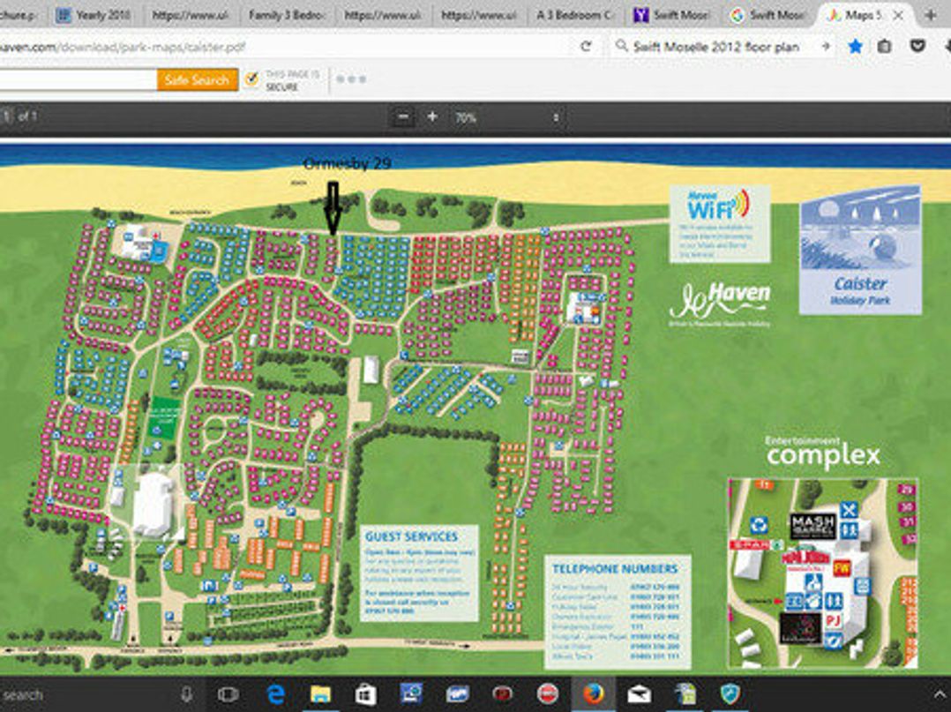Image resolution: width=951 pixels, height=712 pixels.
Task: Bookmark this page via the star icon
Action: pos(856,46)
